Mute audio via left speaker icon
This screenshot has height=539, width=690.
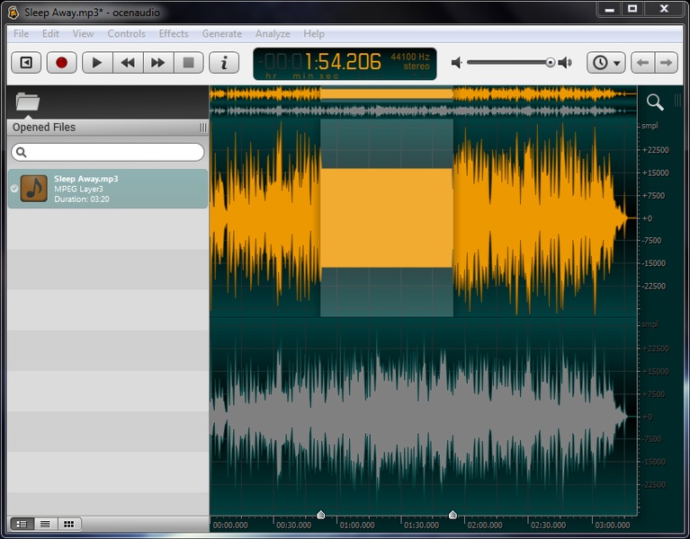pos(457,63)
